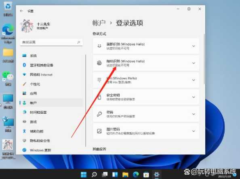Viewport: 240px width, 179px height.
Task: Click the 密码 row title text
Action: click(x=110, y=112)
